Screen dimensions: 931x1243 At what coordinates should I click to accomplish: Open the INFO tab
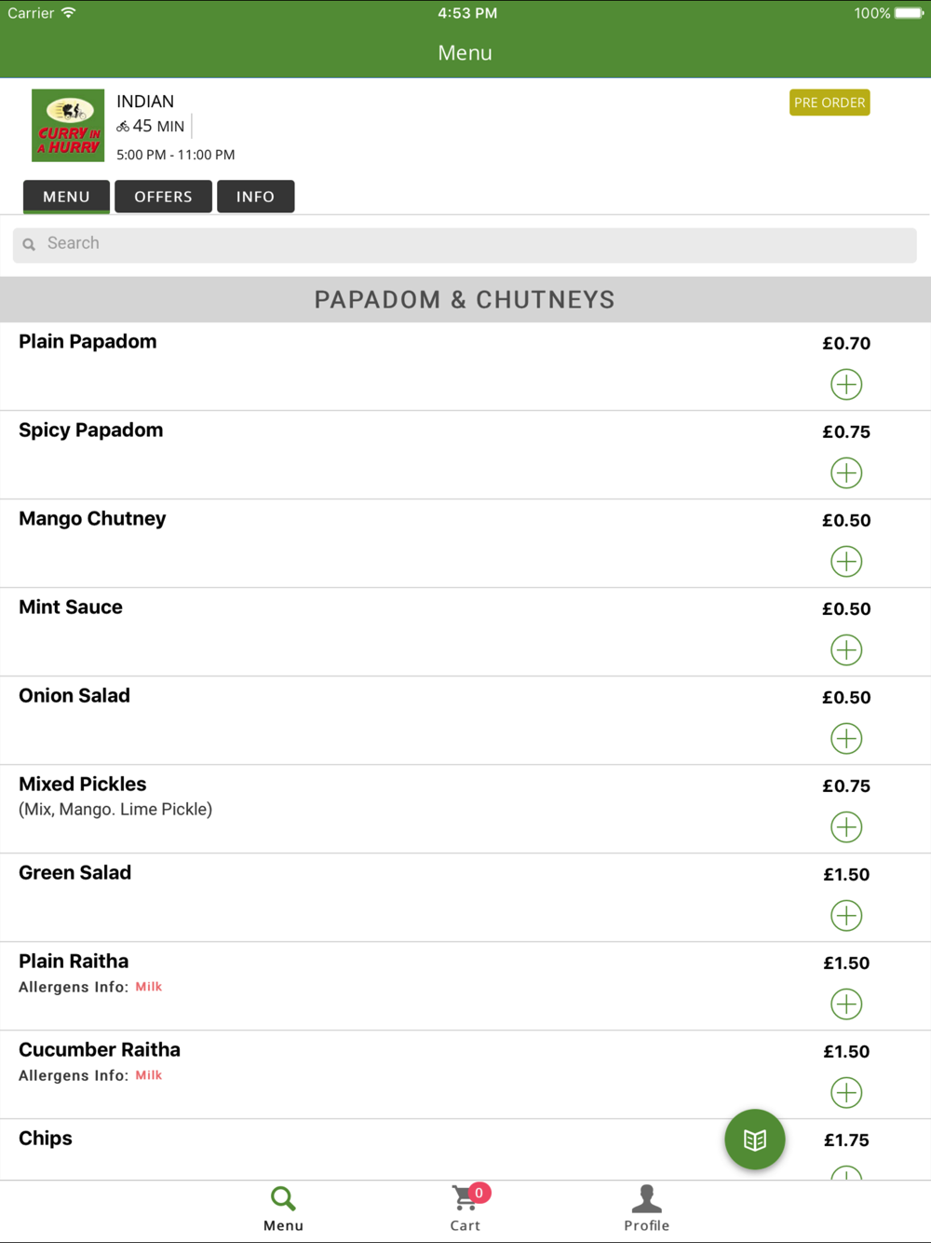(x=255, y=197)
